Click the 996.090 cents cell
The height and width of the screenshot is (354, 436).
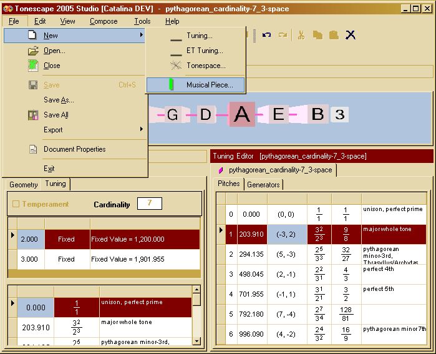(x=253, y=335)
